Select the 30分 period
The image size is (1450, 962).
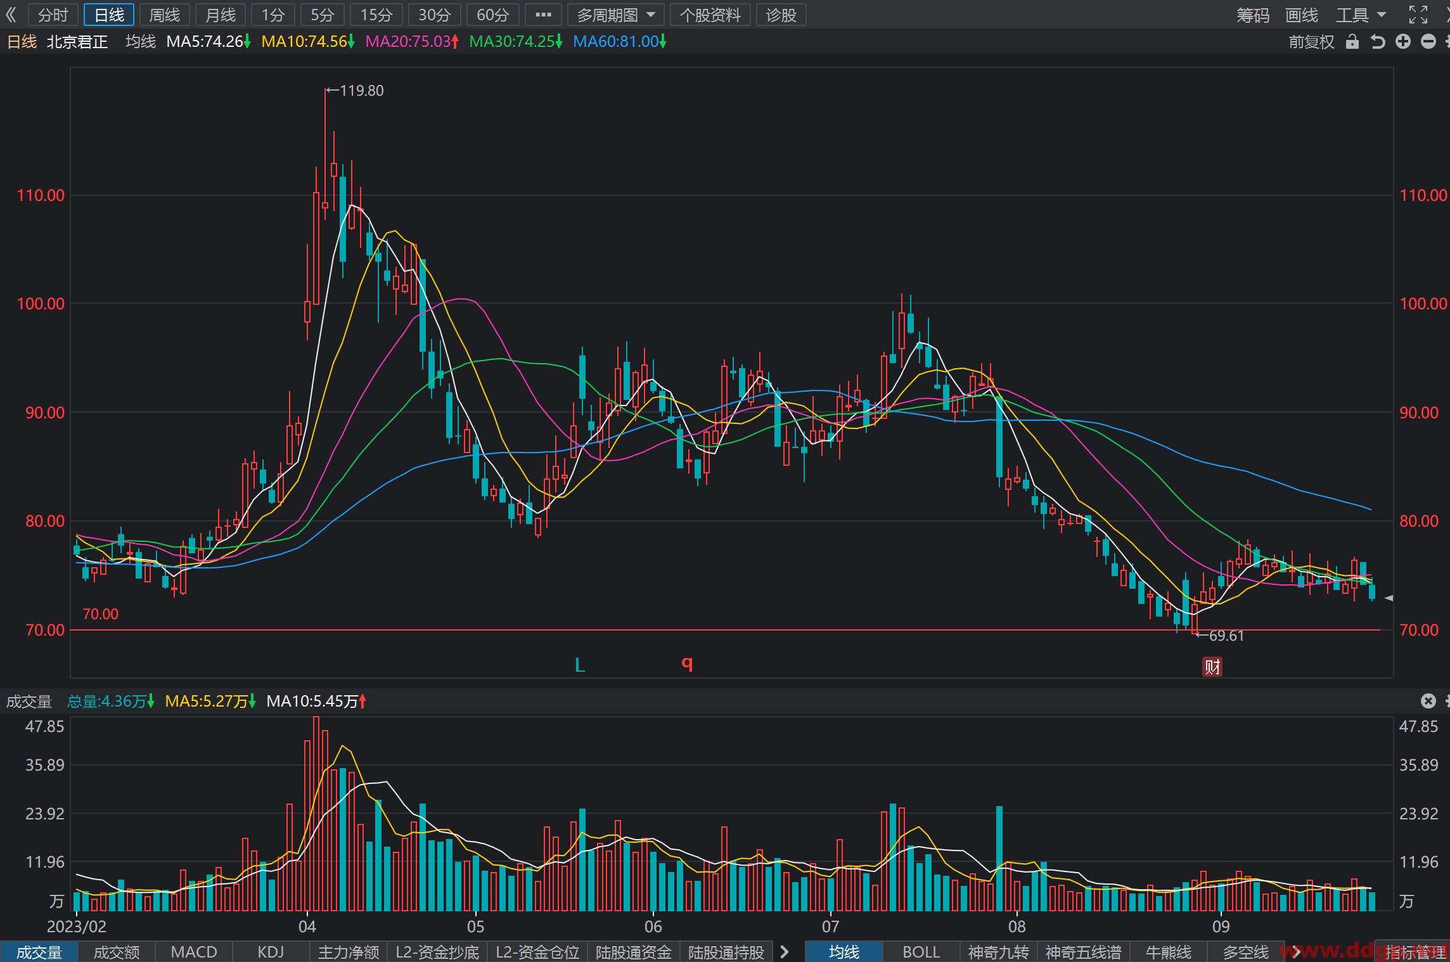pos(435,15)
